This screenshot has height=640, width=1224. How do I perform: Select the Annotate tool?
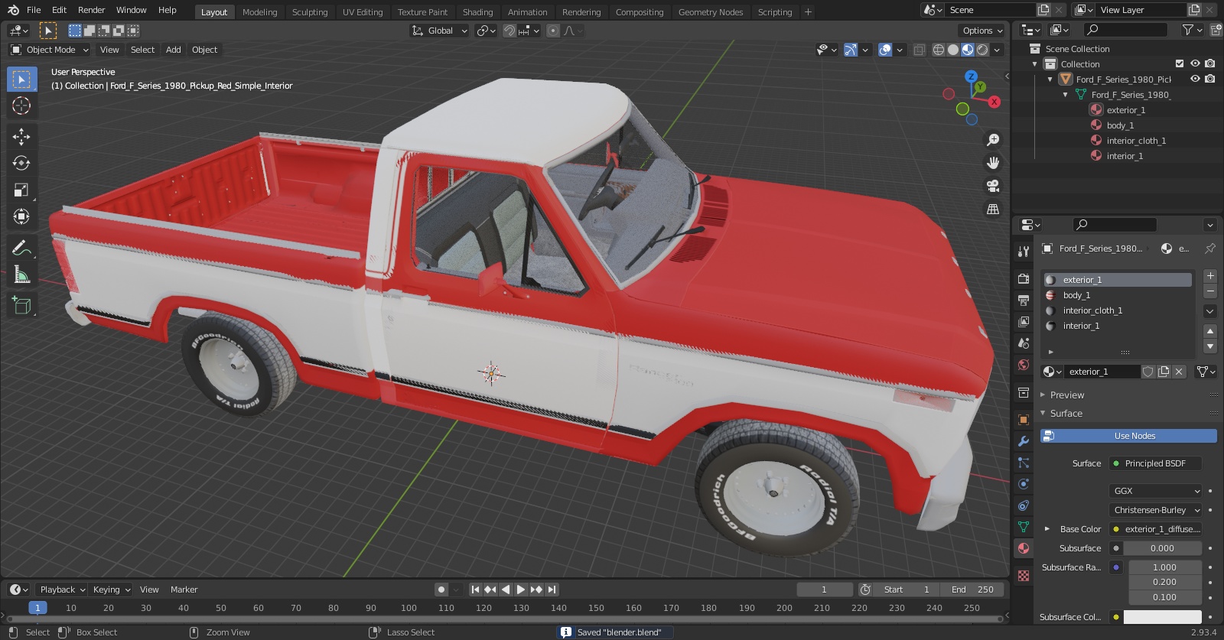[x=21, y=248]
